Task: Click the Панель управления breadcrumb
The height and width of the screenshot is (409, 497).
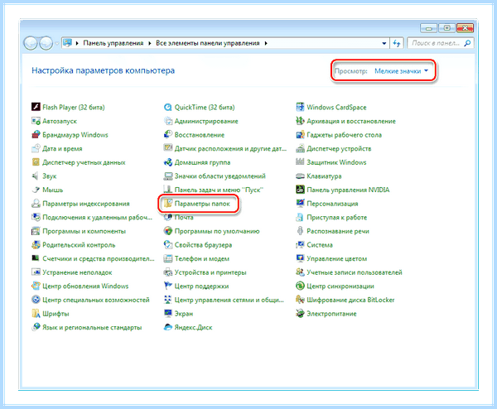Action: pyautogui.click(x=113, y=43)
